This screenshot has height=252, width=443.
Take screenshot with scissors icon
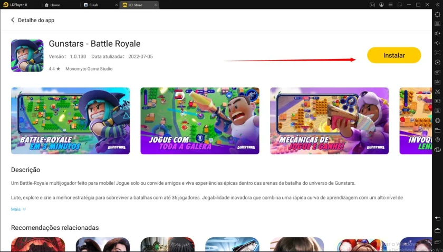pyautogui.click(x=437, y=92)
